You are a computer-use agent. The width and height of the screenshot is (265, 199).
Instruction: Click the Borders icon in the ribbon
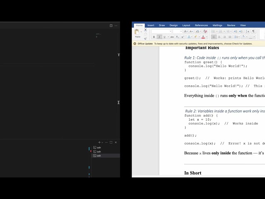tap(251, 37)
